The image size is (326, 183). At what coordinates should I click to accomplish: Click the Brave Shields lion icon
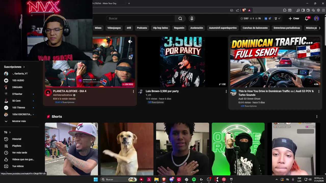click(x=244, y=10)
